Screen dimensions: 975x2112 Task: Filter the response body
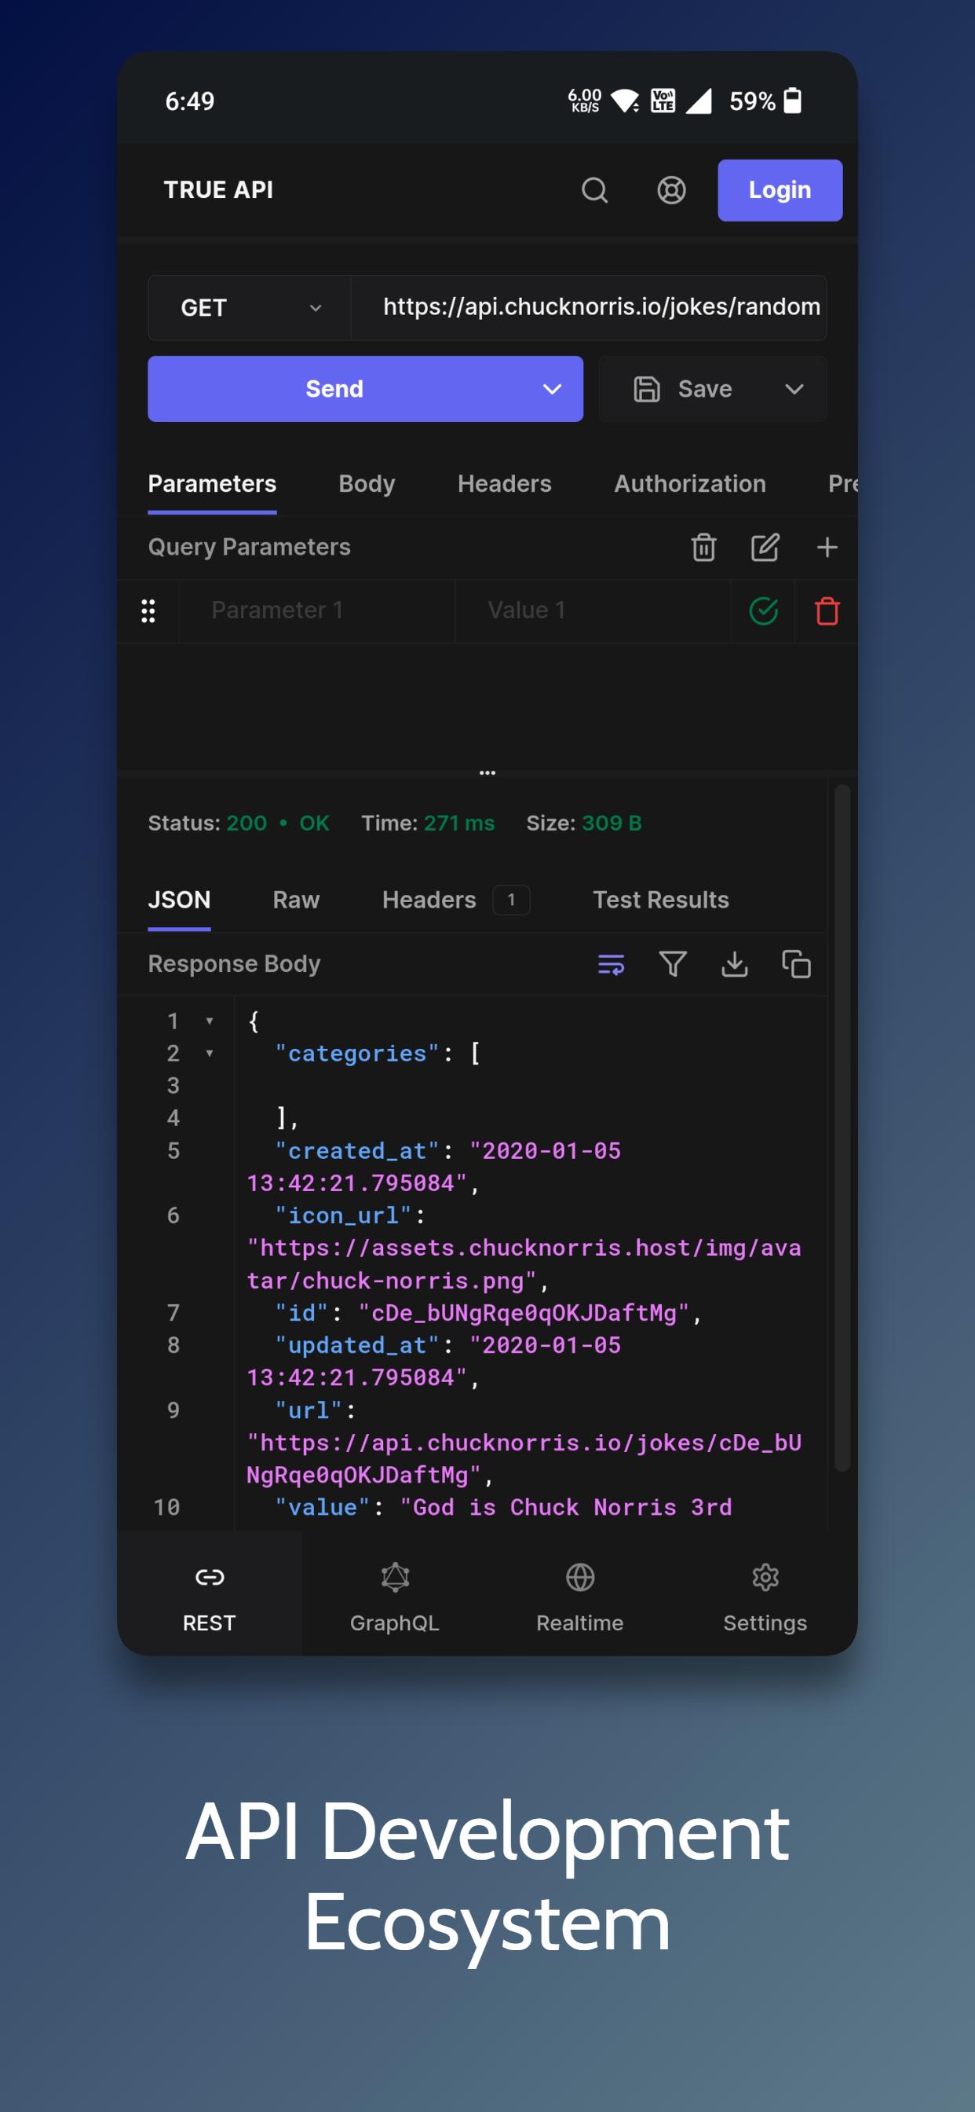coord(673,964)
